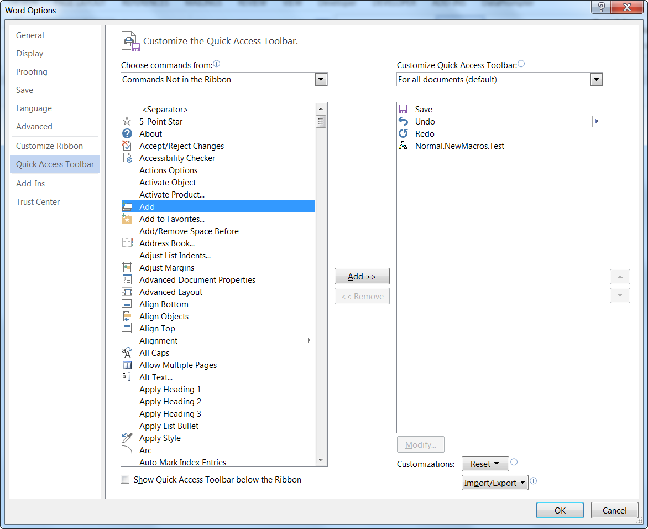Click the Help question mark in title bar
648x529 pixels.
(x=602, y=7)
